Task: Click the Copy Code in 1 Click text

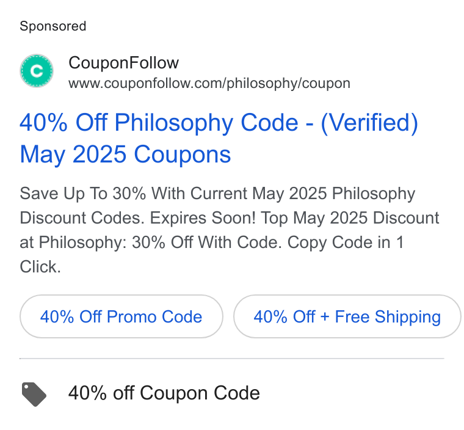Action: click(x=212, y=255)
